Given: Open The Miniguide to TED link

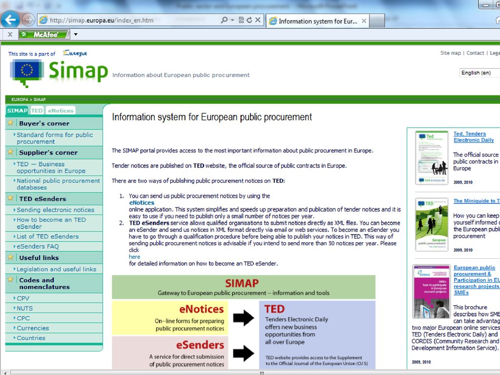Looking at the screenshot, I should (477, 201).
